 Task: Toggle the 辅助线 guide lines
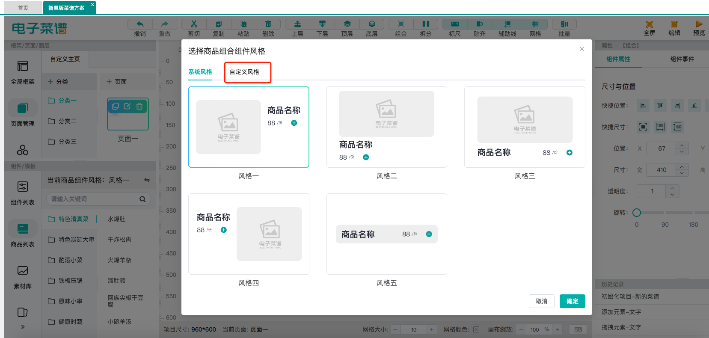(x=507, y=24)
